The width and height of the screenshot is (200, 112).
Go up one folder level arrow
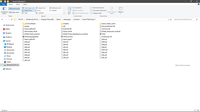pos(12,19)
